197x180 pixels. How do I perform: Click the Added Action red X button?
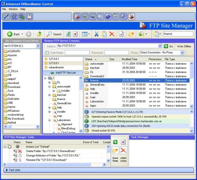[x=123, y=150]
